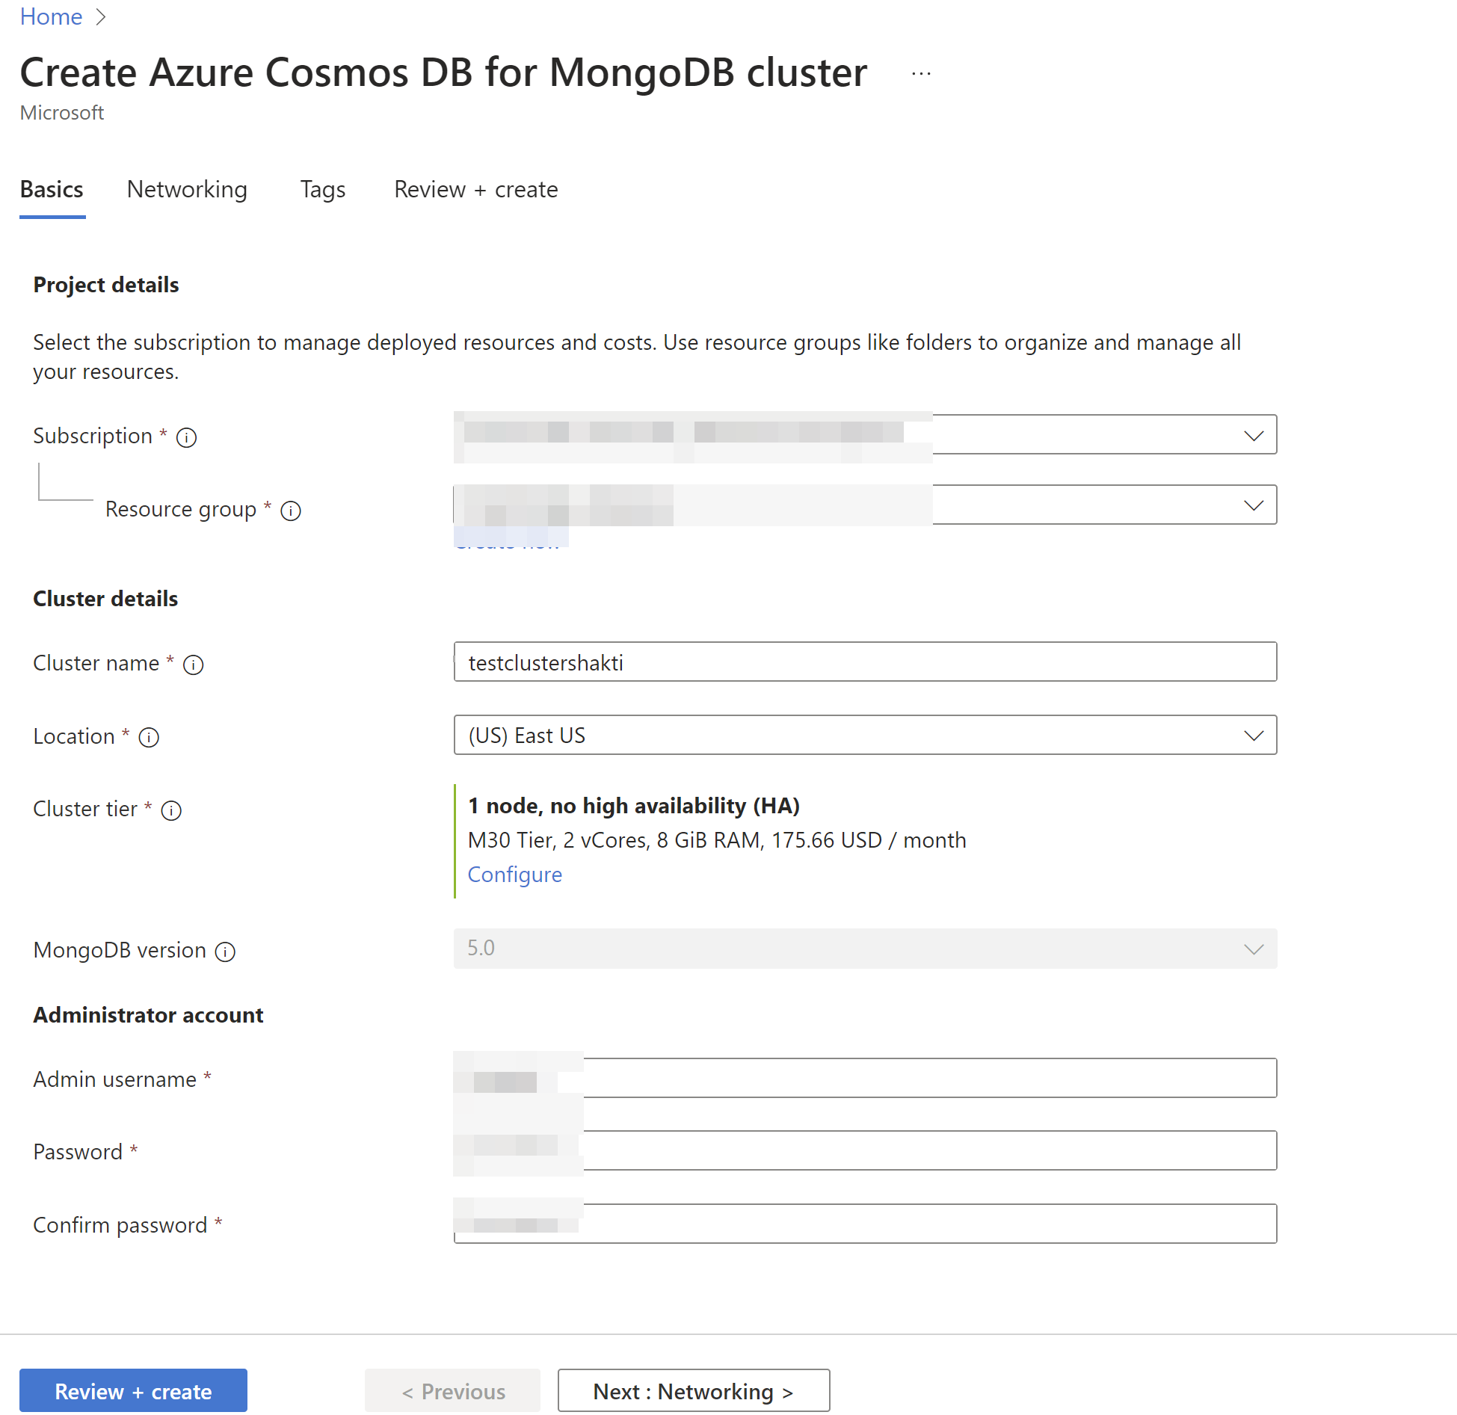The image size is (1457, 1415).
Task: Go to the Review + create tab
Action: pos(476,190)
